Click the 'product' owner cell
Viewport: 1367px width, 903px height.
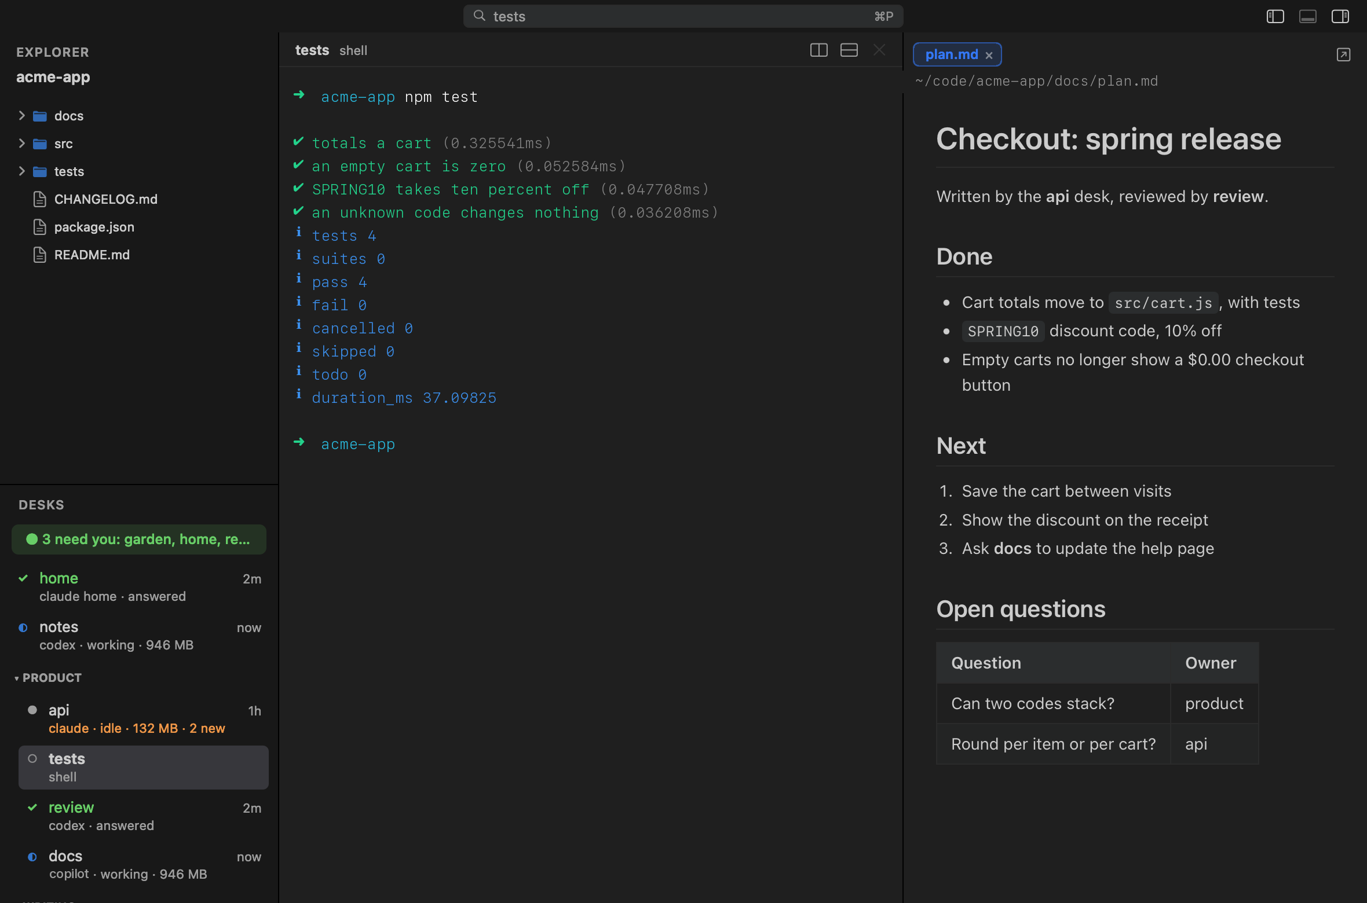pos(1214,703)
